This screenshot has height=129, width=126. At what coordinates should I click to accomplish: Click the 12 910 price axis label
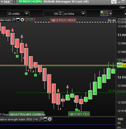(122, 111)
